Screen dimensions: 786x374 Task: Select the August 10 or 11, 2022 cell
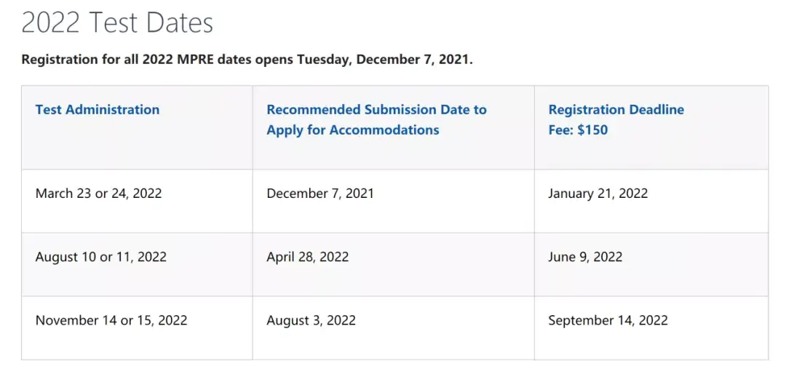coord(100,257)
